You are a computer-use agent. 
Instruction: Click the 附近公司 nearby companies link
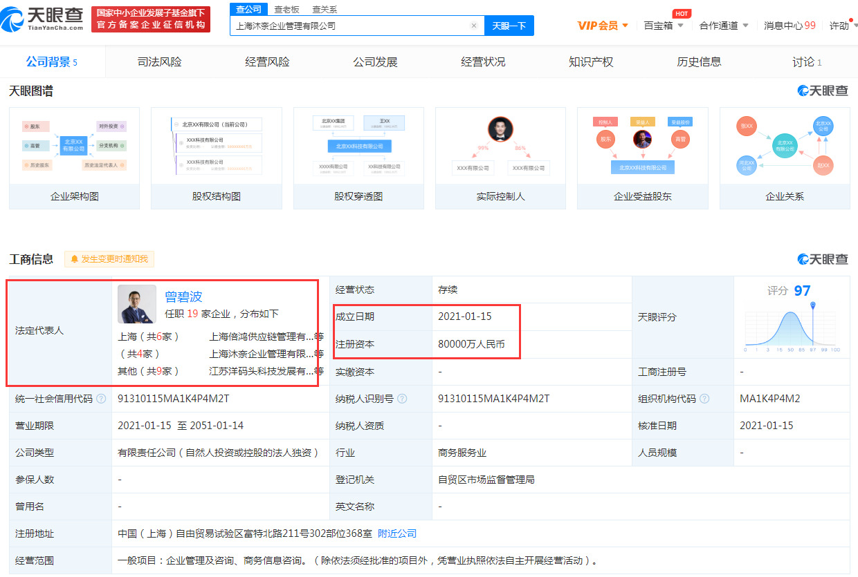click(397, 533)
